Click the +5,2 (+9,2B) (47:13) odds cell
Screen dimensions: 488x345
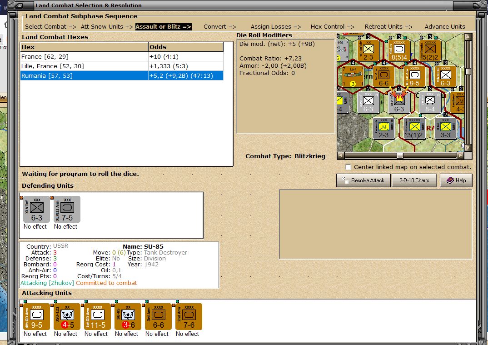click(186, 75)
